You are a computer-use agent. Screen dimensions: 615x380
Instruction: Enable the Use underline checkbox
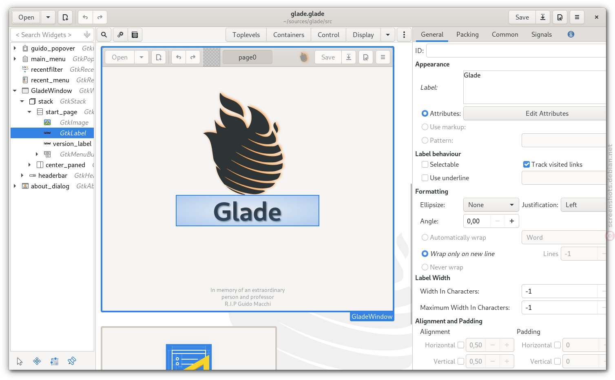click(425, 178)
